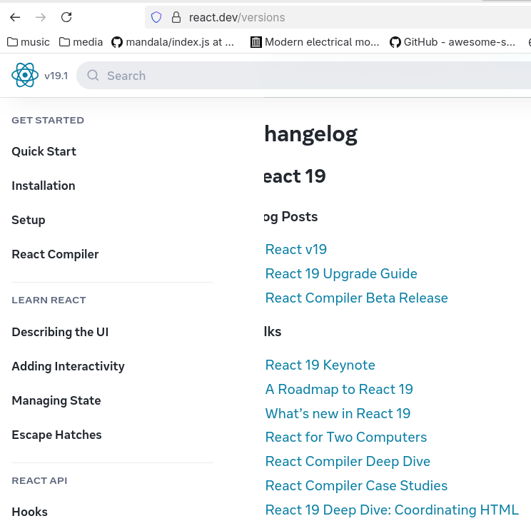
Task: Open React Compiler sidebar item
Action: click(55, 254)
